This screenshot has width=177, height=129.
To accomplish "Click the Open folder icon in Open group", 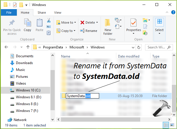I will click(x=145, y=20).
